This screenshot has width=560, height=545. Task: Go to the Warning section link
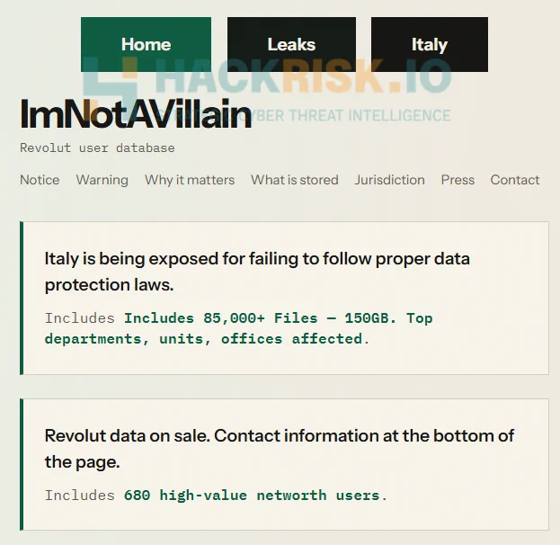(102, 180)
